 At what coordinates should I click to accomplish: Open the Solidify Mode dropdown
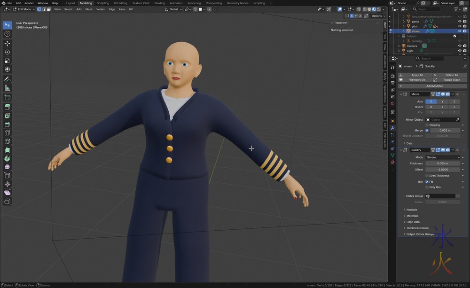[x=443, y=157]
